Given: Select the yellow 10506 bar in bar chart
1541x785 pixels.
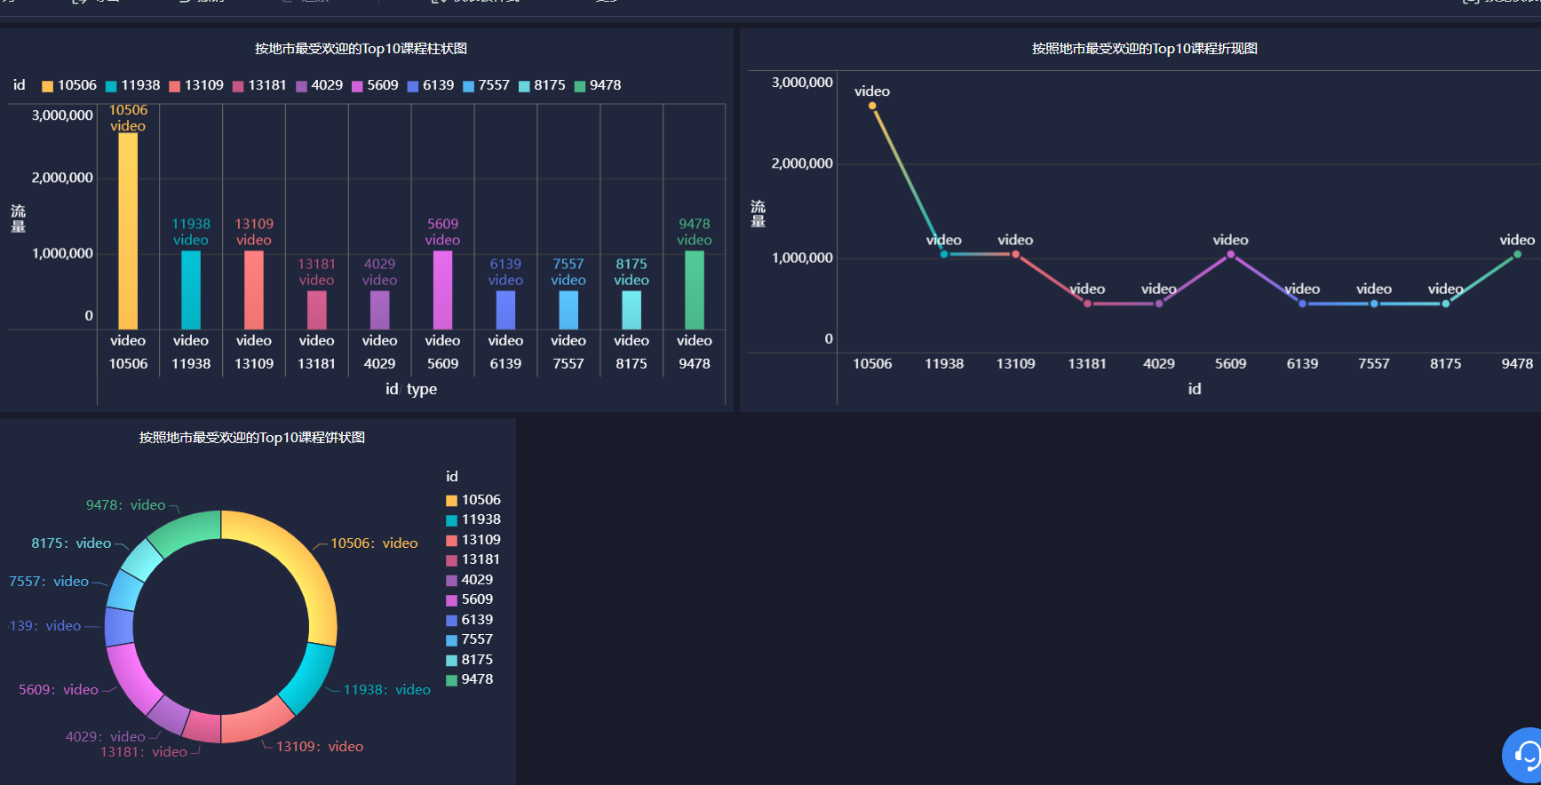Looking at the screenshot, I should 128,231.
